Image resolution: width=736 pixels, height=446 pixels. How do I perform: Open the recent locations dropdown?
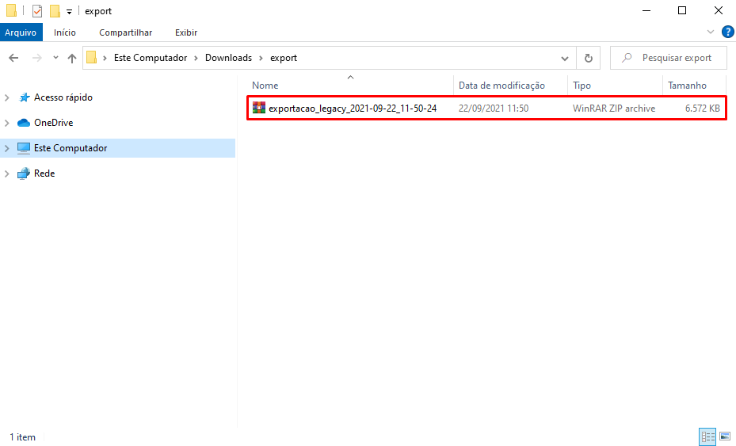(x=55, y=58)
